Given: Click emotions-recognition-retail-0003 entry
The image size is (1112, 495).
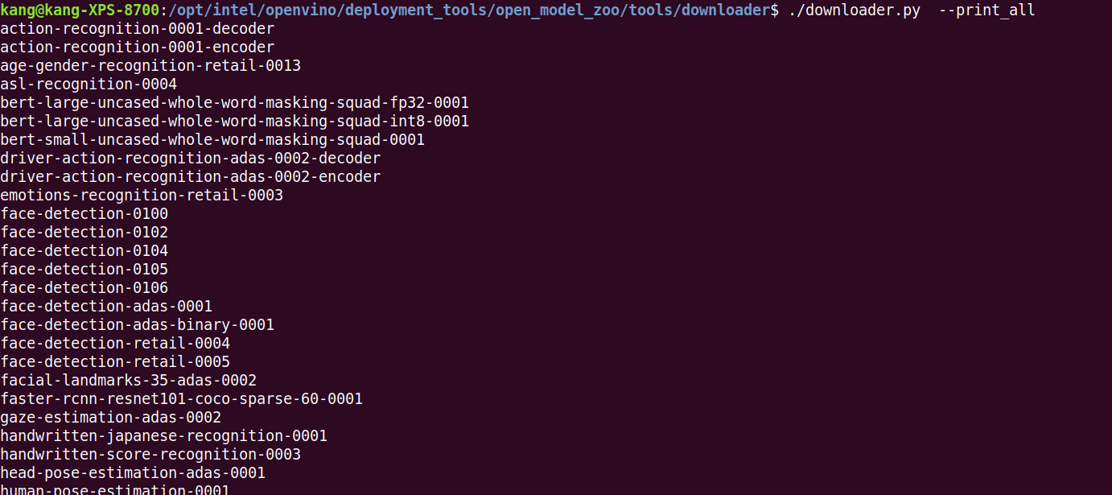Looking at the screenshot, I should pyautogui.click(x=142, y=196).
